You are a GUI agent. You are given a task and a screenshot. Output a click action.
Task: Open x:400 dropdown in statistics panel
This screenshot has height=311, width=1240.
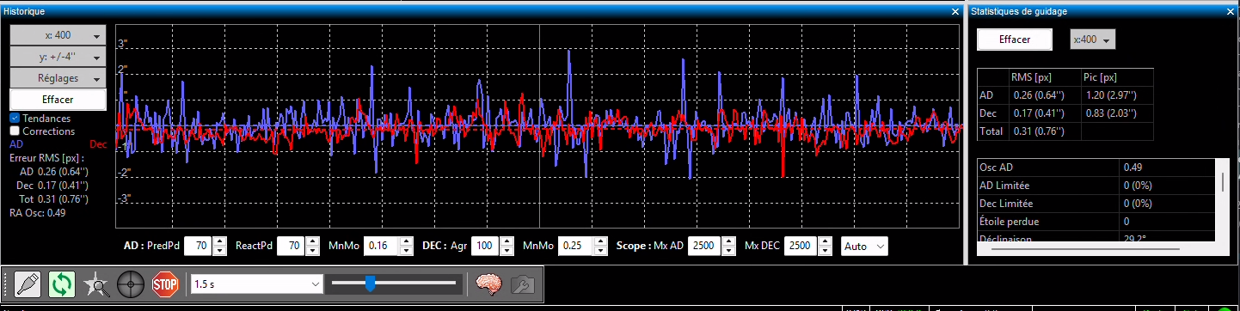[1092, 40]
